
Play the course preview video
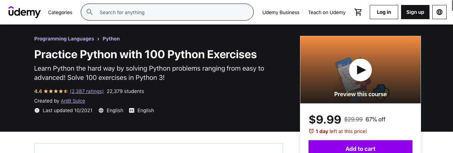[360, 70]
